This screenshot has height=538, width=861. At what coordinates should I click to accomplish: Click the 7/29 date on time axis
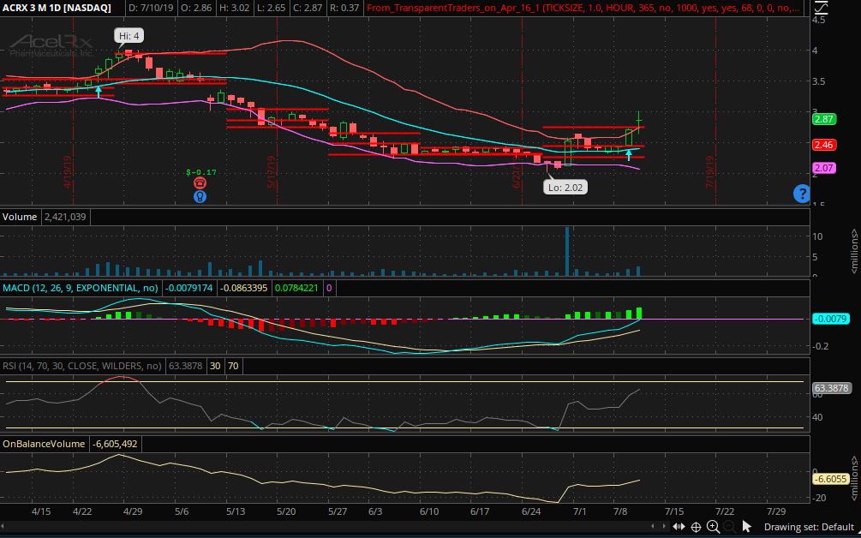(x=775, y=511)
